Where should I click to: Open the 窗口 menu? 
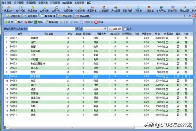click(x=89, y=2)
